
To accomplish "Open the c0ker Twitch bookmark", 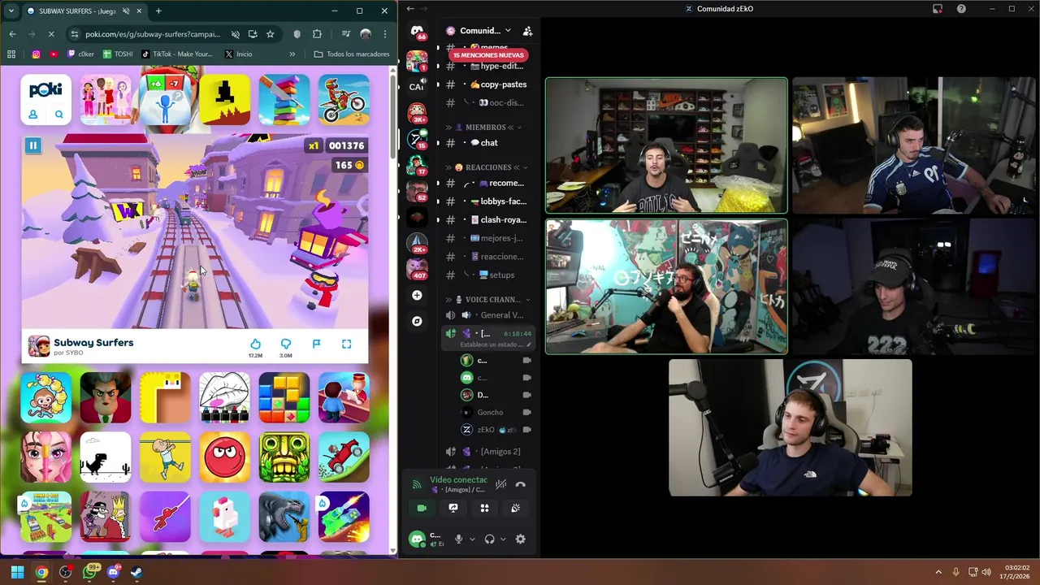I will point(80,54).
